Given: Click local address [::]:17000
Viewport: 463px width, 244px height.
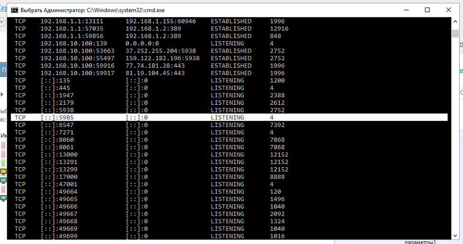Looking at the screenshot, I should [x=59, y=177].
